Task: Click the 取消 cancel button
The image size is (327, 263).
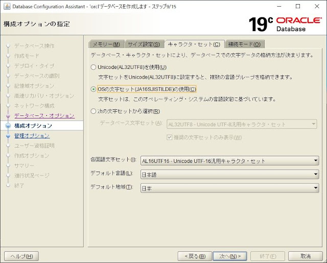Action: click(306, 256)
